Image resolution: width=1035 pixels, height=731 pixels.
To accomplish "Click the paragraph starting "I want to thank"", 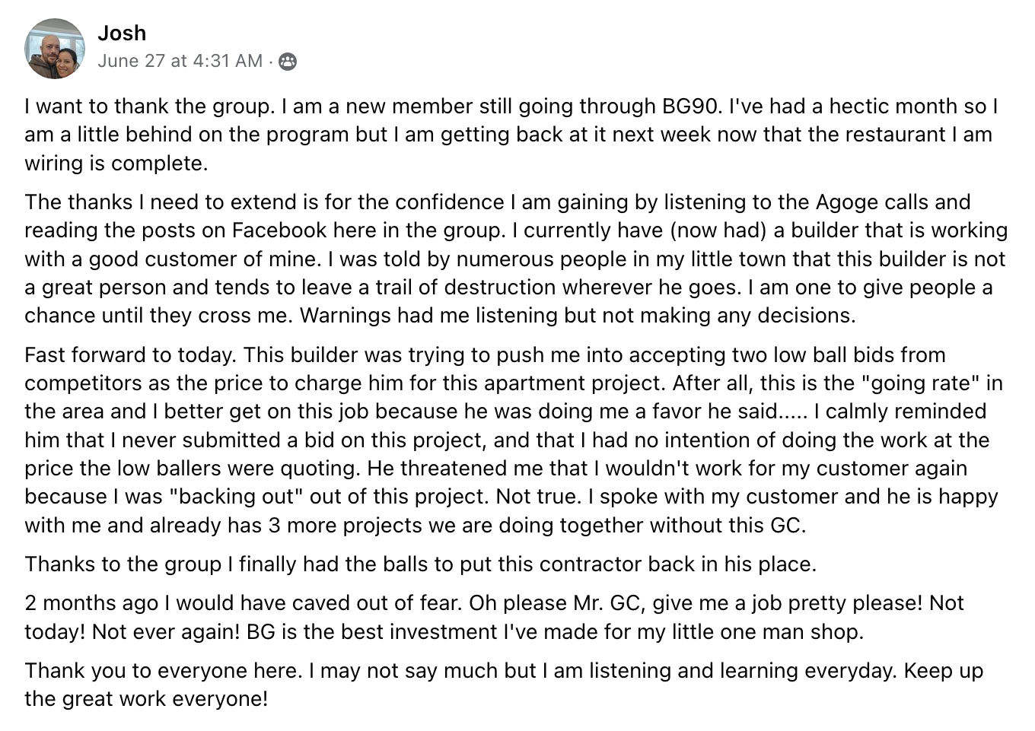I will (x=510, y=135).
